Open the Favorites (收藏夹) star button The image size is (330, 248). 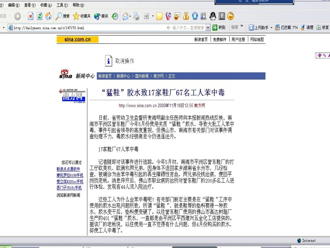click(x=82, y=16)
